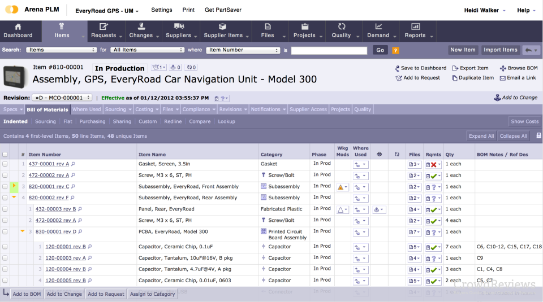Click the pending changes counter icon showing 1

point(159,67)
